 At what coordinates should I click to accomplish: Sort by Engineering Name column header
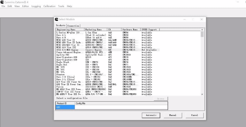pyautogui.click(x=70, y=30)
